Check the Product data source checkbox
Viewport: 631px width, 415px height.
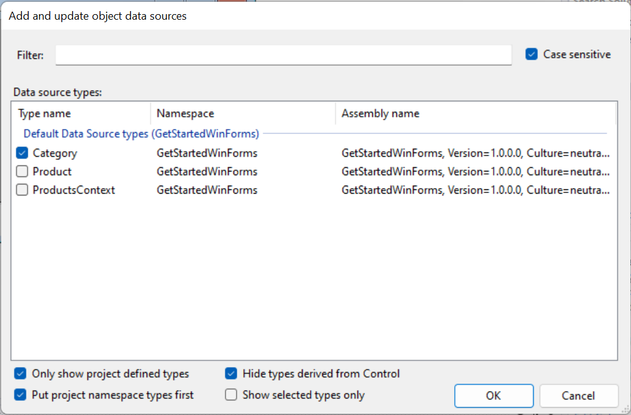coord(22,171)
